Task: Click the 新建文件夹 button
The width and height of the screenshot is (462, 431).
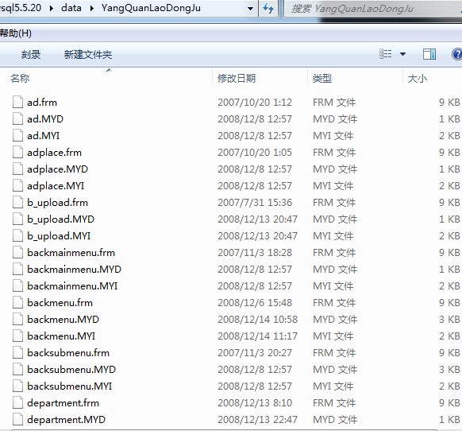Action: [88, 55]
